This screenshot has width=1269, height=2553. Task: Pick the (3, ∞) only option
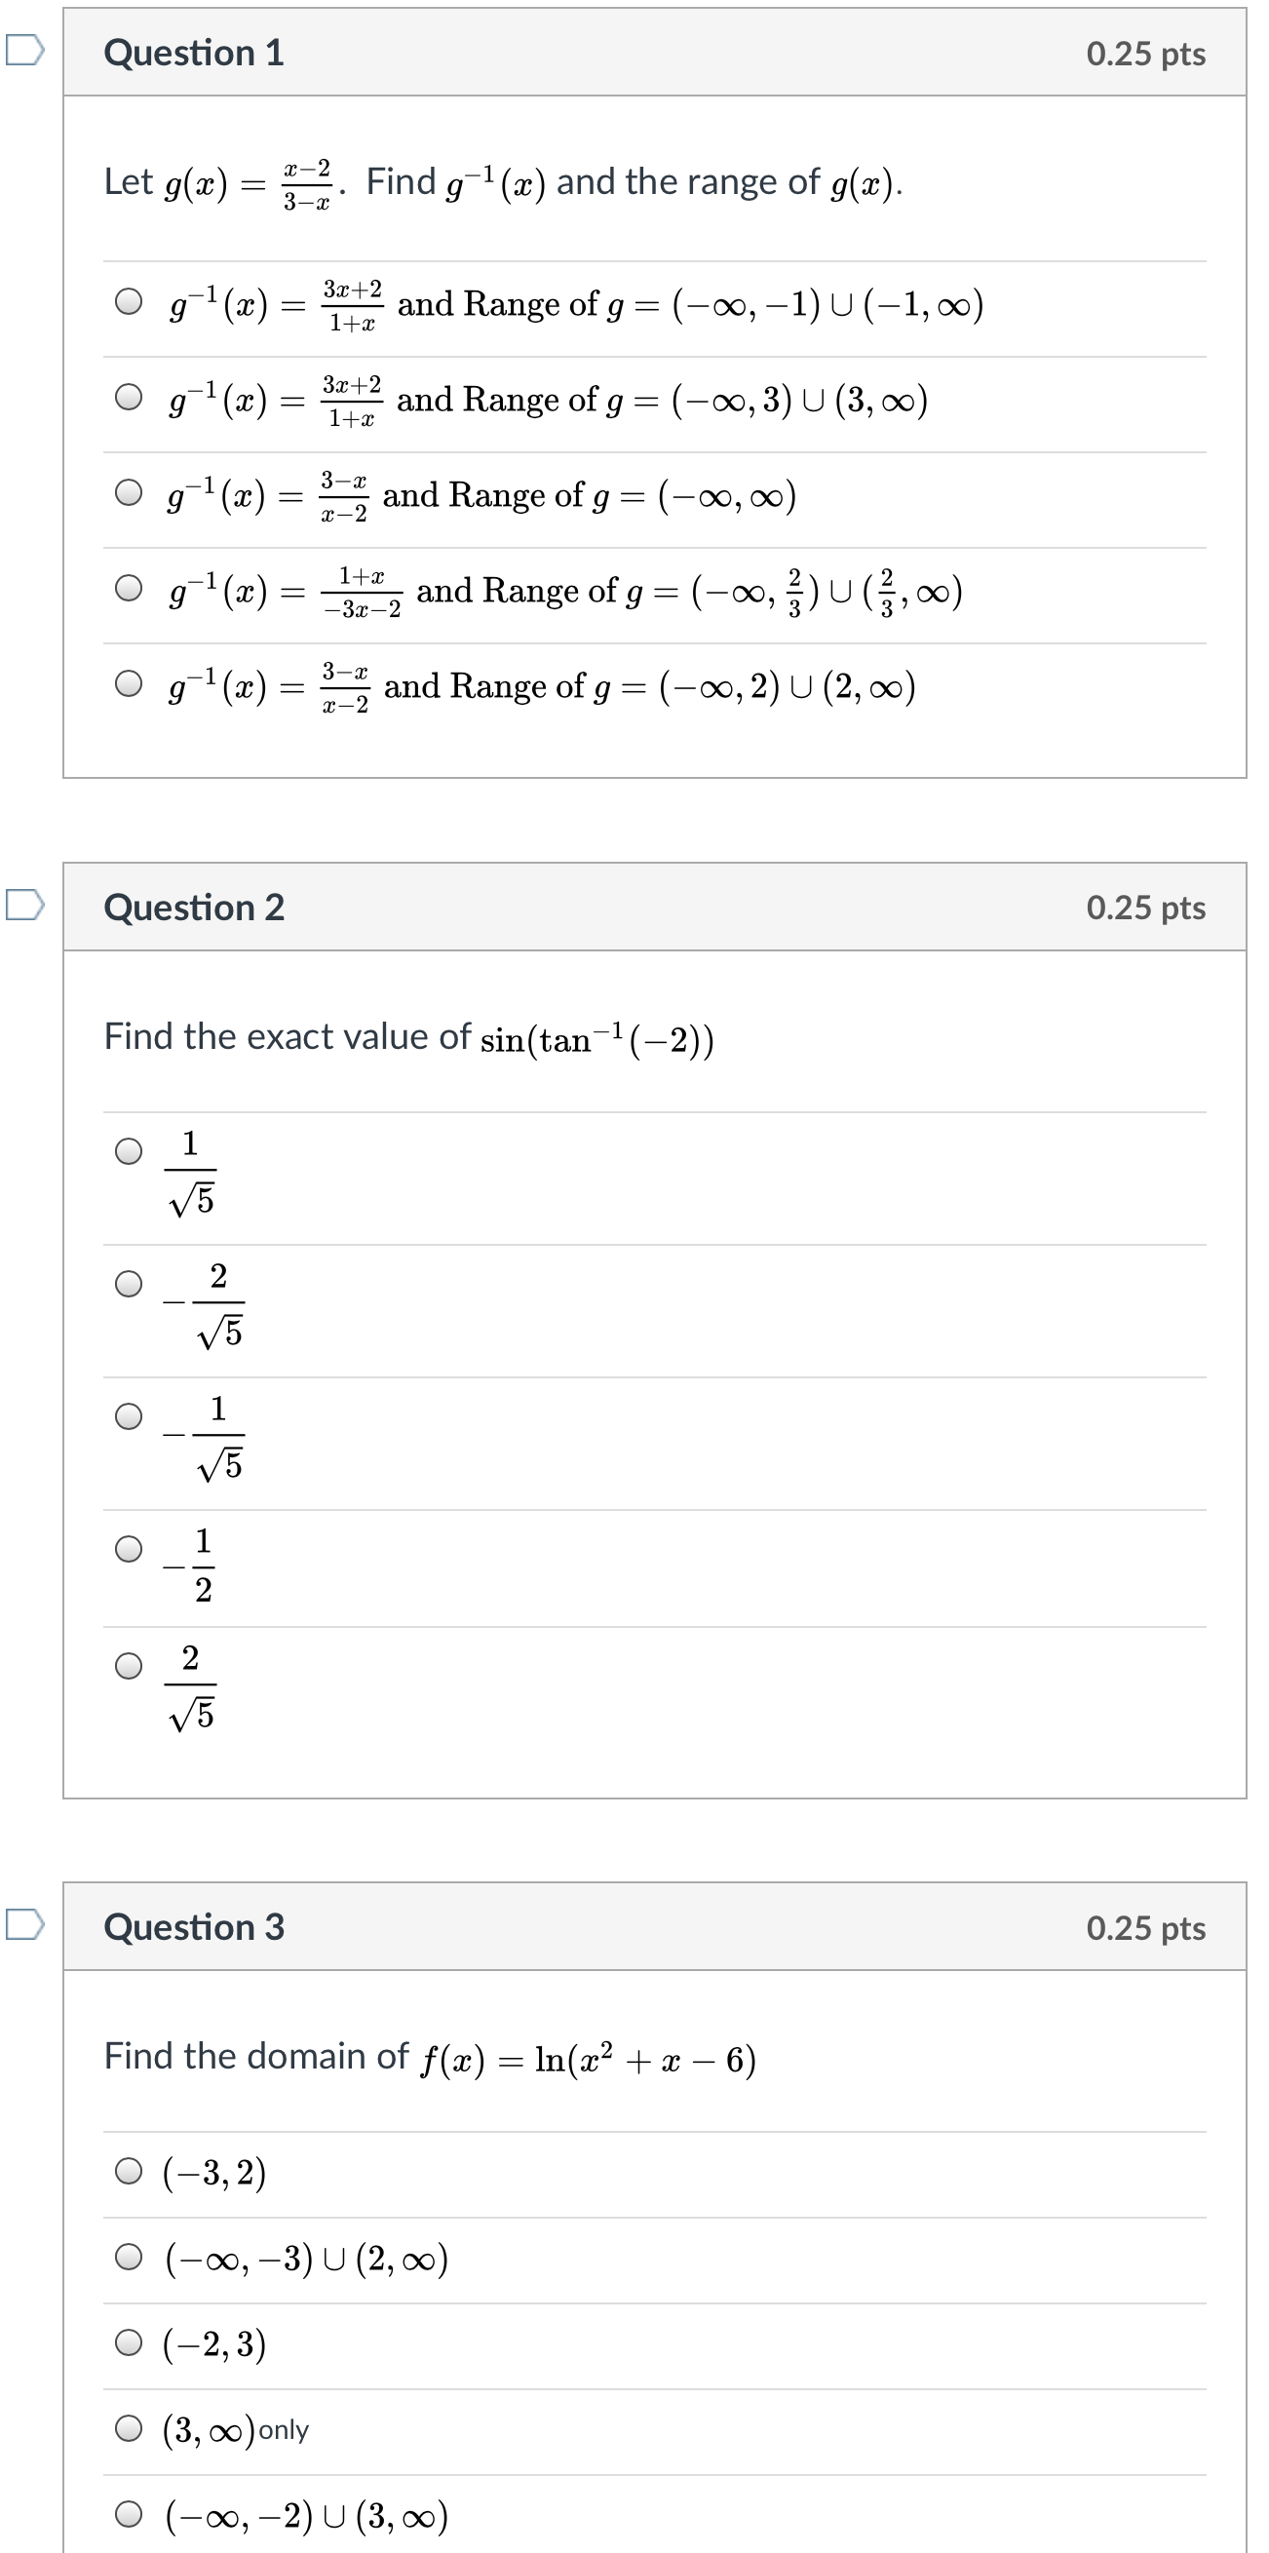(129, 2428)
